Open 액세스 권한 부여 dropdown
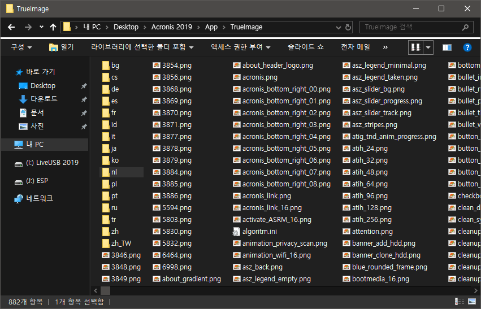This screenshot has width=481, height=309. 241,47
